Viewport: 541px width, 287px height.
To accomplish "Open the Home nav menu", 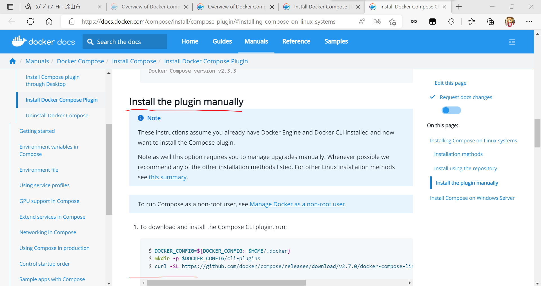I will 190,41.
